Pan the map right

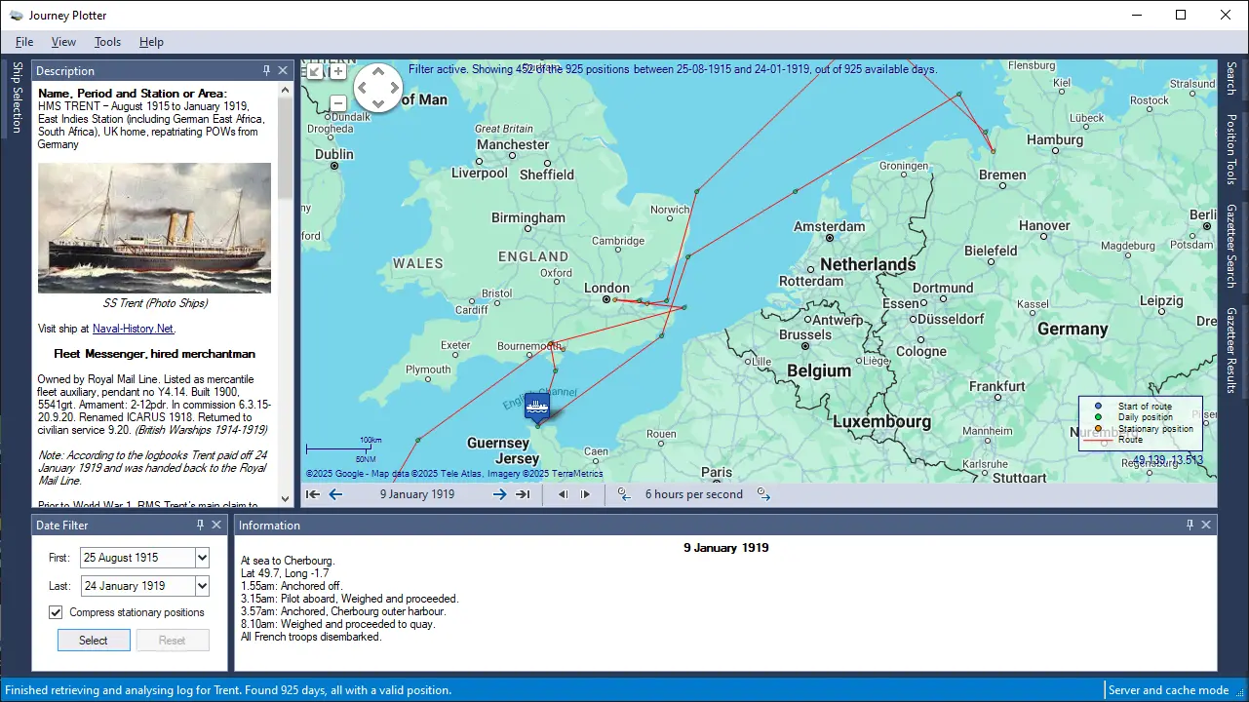(x=394, y=88)
